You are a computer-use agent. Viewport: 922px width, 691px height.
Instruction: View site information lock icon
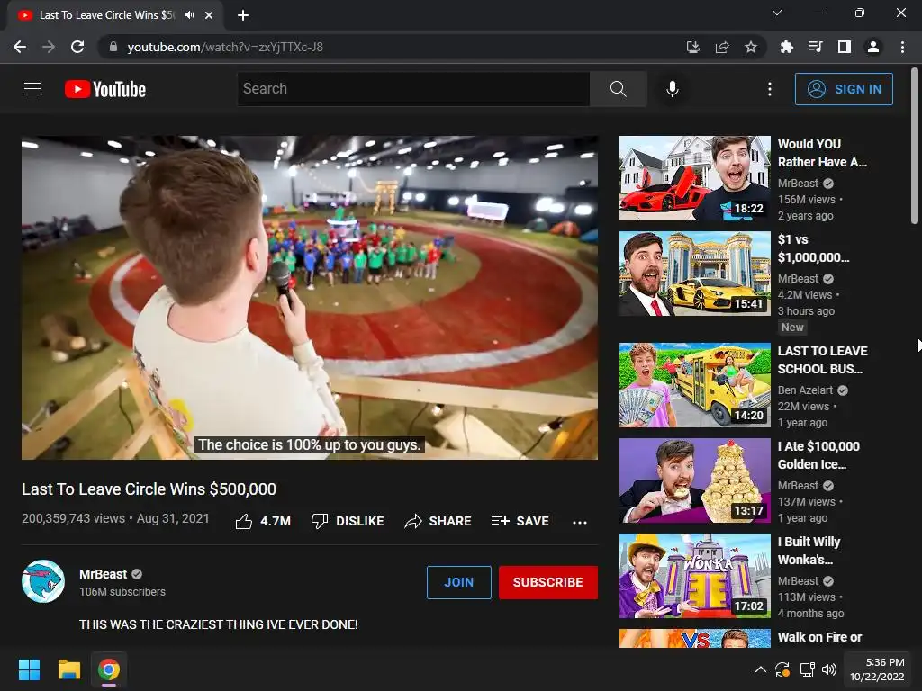[x=113, y=47]
